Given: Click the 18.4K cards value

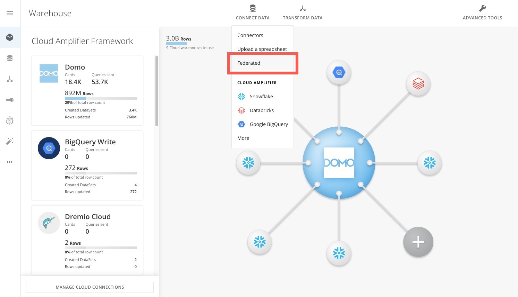Looking at the screenshot, I should point(73,82).
